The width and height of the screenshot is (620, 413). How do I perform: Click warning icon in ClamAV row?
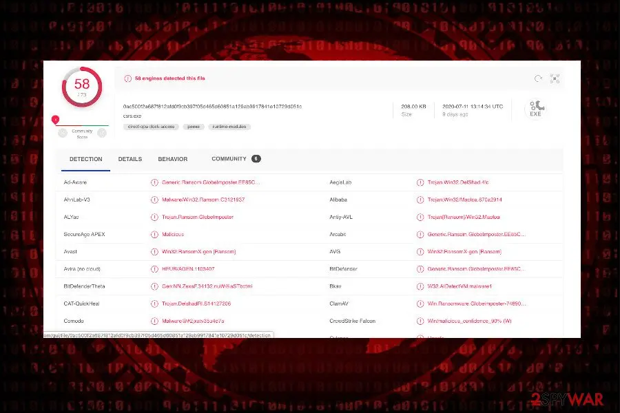pyautogui.click(x=420, y=304)
